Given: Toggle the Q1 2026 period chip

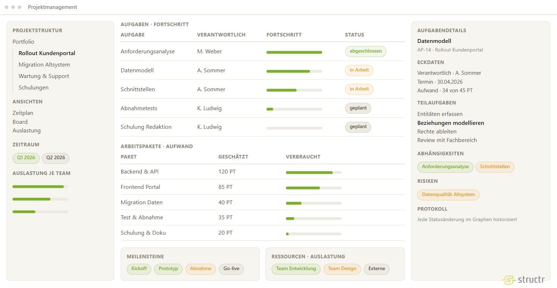Looking at the screenshot, I should [x=26, y=158].
